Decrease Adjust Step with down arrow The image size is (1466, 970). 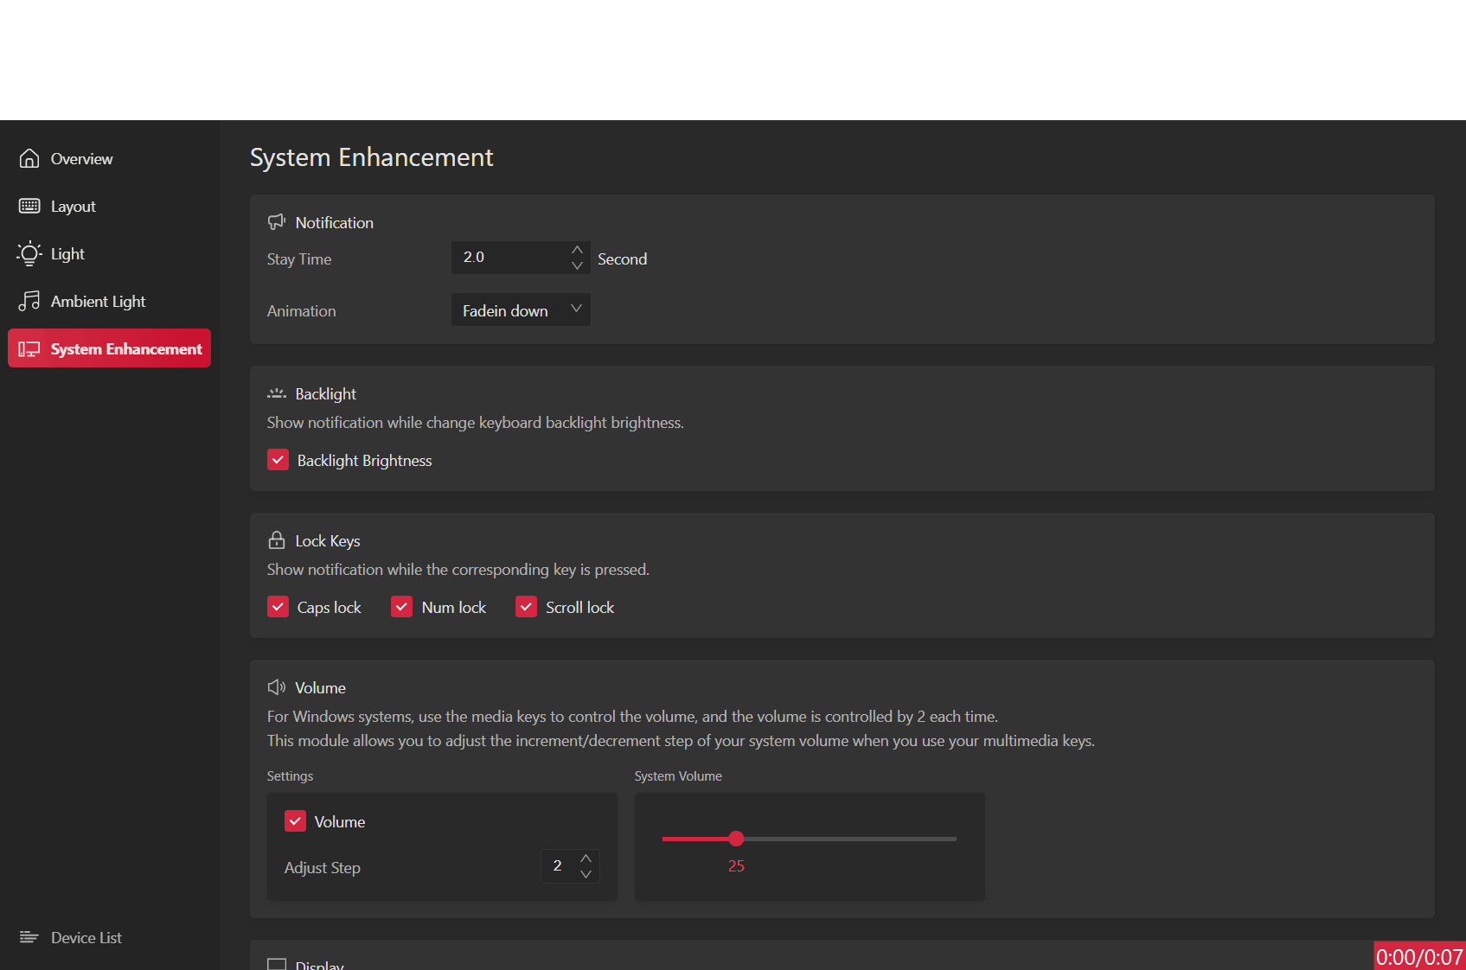(x=586, y=874)
